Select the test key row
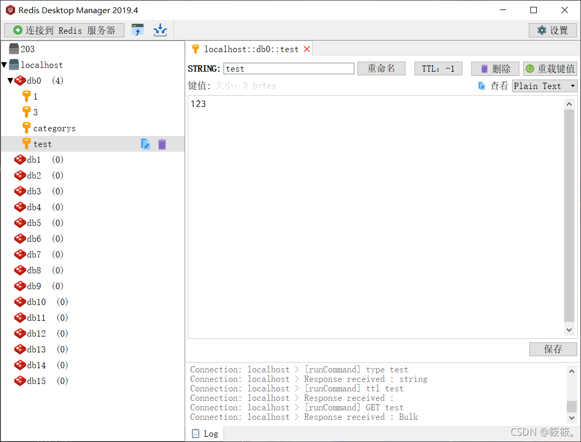 point(93,144)
